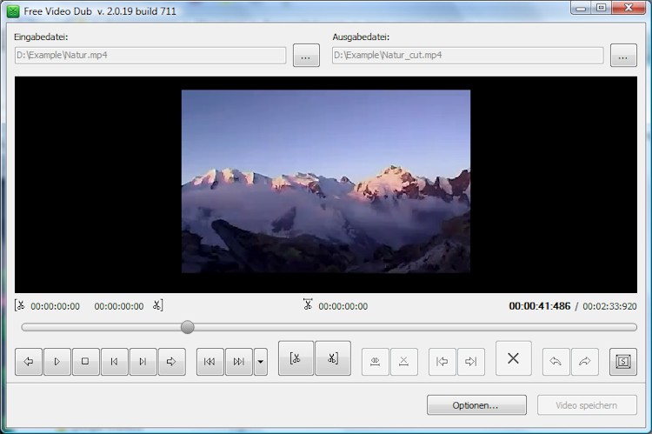Undo the last action with the undo arrow
Screen dimensions: 652x434
[x=556, y=362]
